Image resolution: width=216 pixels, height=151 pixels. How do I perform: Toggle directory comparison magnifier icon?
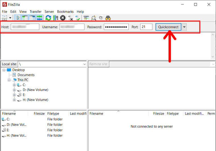(x=94, y=18)
